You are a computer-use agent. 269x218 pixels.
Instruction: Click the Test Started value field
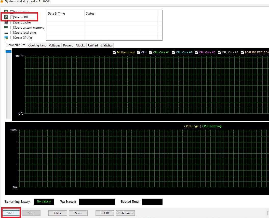[x=97, y=201]
